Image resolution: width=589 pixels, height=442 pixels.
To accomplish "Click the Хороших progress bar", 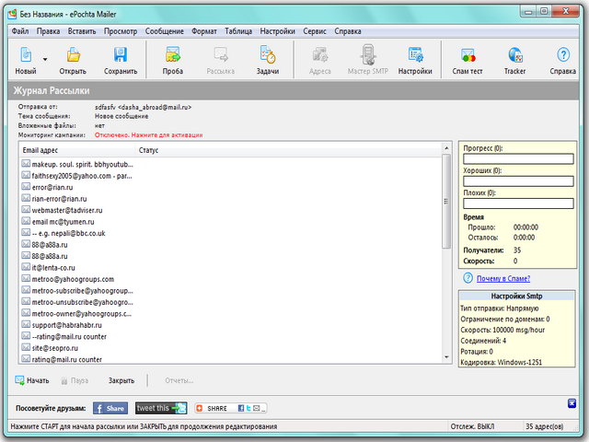I will pos(518,181).
